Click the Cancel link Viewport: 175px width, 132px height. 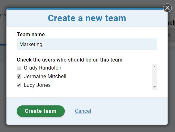tap(83, 111)
